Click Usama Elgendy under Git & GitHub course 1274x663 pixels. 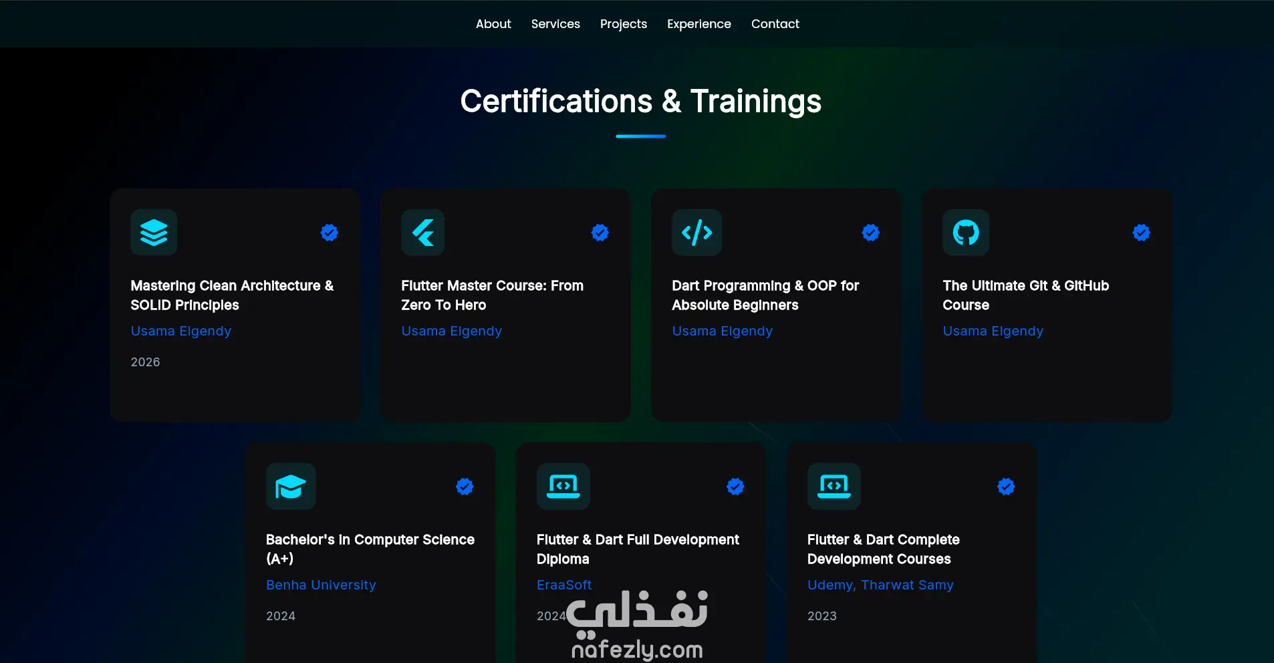pos(993,331)
